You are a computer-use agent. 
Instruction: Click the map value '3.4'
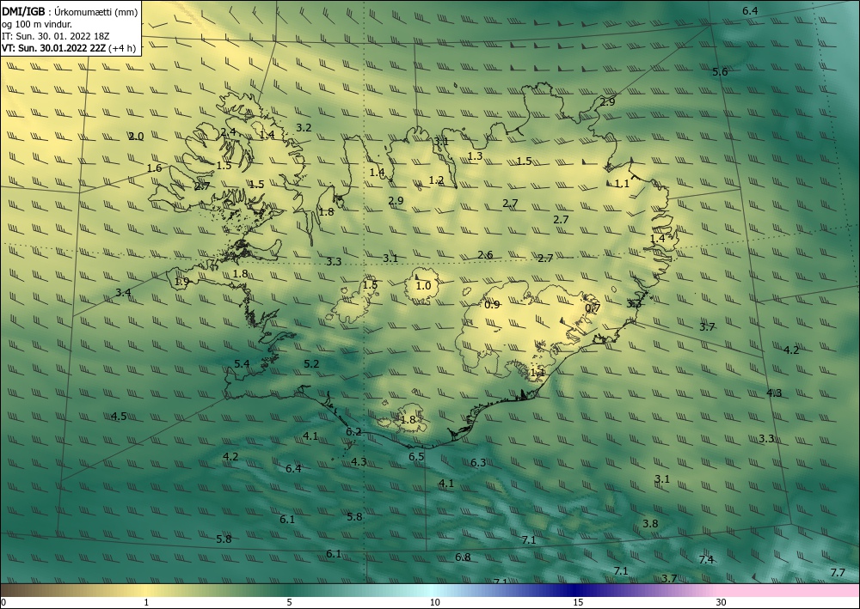coord(123,292)
